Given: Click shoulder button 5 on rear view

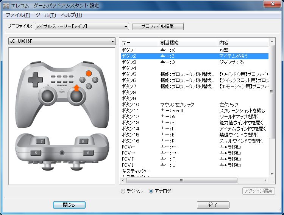Looking at the screenshot, I should point(36,153).
